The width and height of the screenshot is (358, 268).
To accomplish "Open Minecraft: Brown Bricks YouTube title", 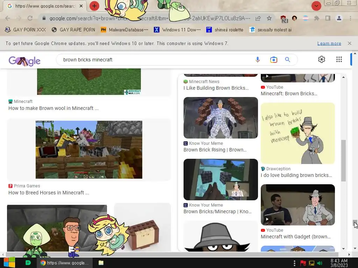I will tap(289, 94).
